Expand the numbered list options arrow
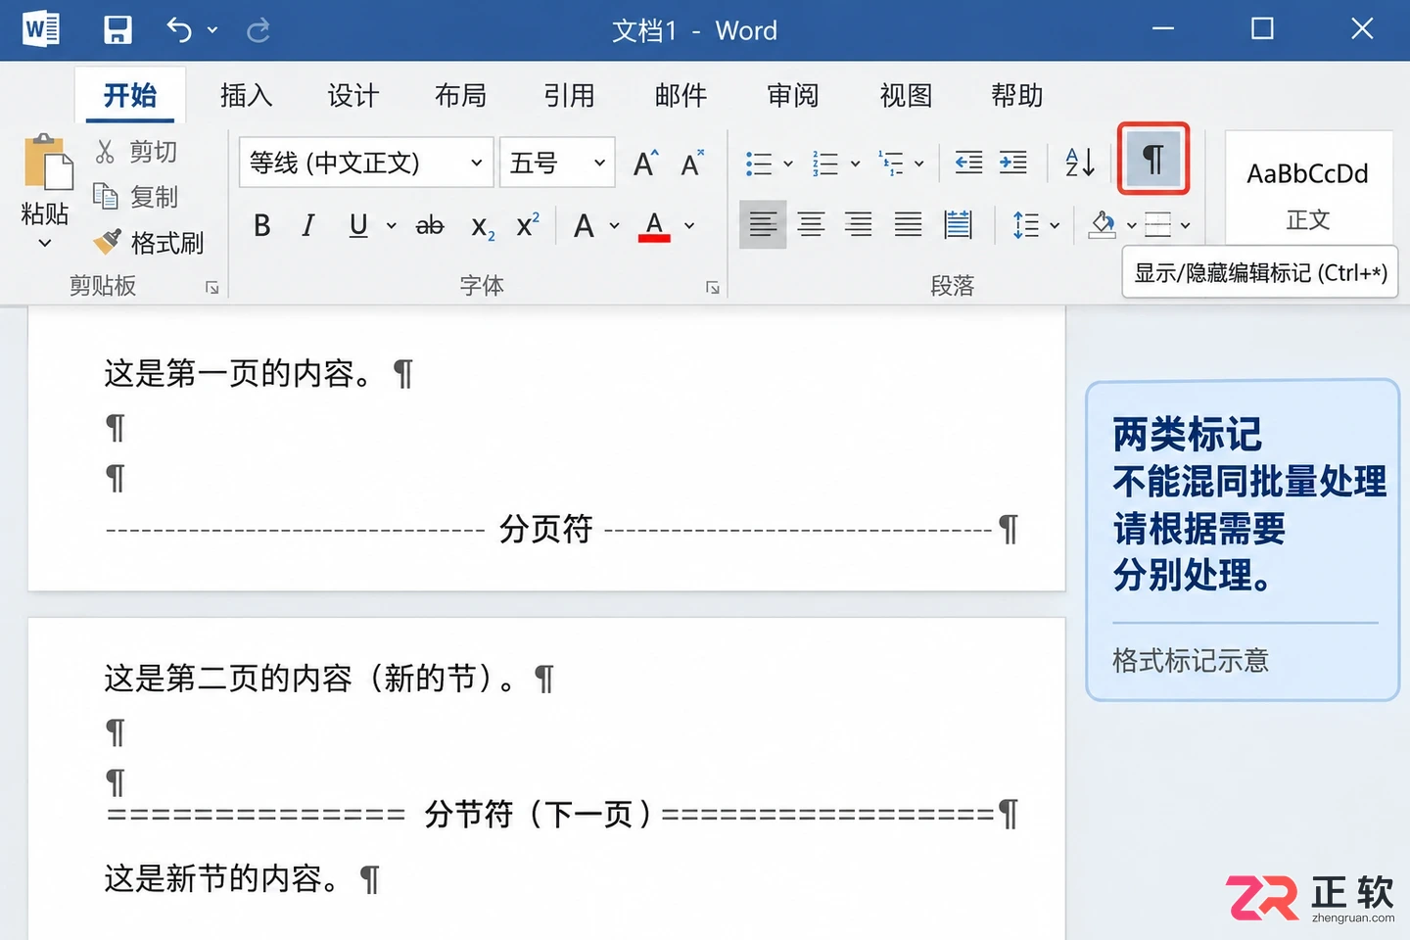The image size is (1410, 940). [x=855, y=164]
